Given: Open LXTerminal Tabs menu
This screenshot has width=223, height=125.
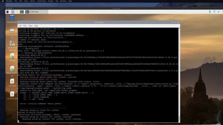Looking at the screenshot, I should pos(30,26).
